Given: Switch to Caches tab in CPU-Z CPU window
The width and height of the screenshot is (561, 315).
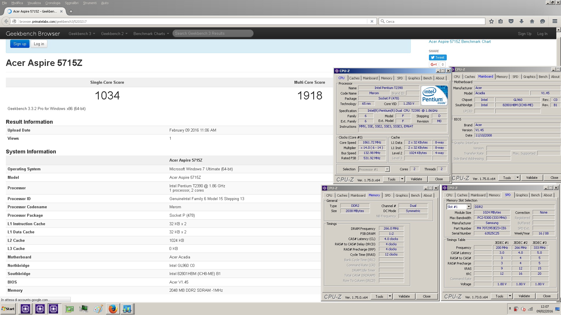Looking at the screenshot, I should (x=354, y=78).
